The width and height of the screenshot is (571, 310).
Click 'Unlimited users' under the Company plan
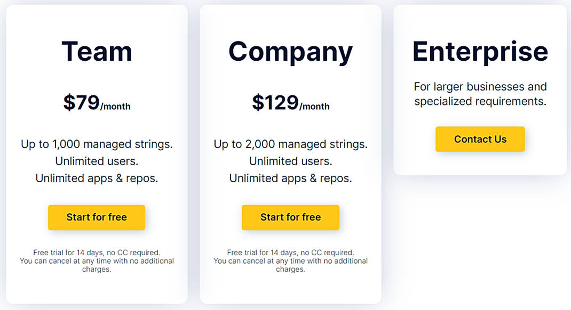click(290, 161)
